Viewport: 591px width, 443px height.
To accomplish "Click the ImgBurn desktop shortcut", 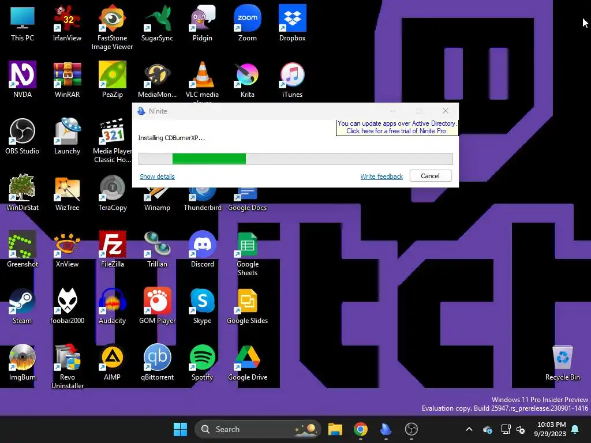I will 23,362.
